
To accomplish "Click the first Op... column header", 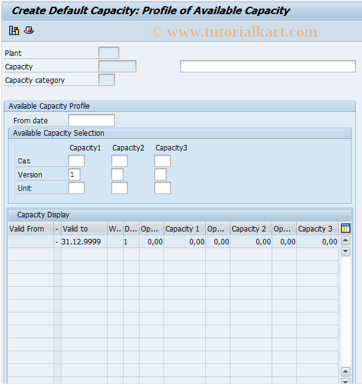I will [151, 228].
